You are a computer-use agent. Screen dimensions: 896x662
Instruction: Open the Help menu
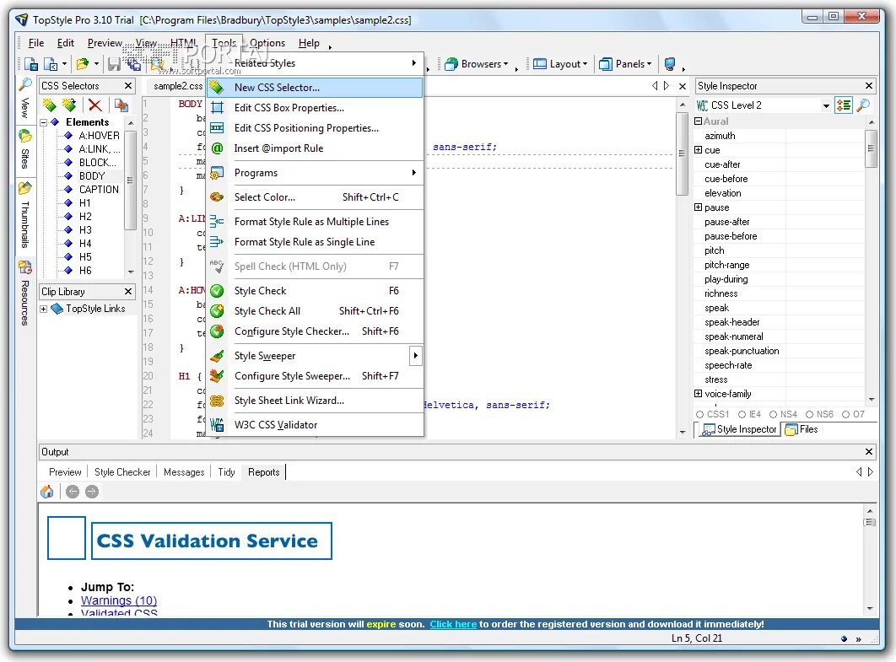pyautogui.click(x=309, y=43)
